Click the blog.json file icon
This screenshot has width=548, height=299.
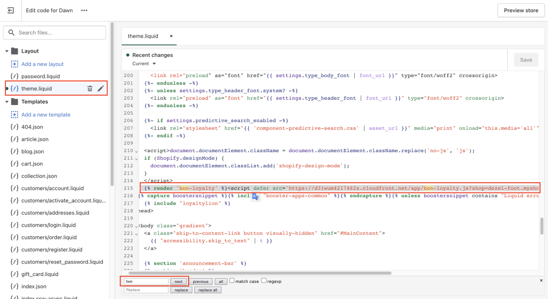pos(14,151)
